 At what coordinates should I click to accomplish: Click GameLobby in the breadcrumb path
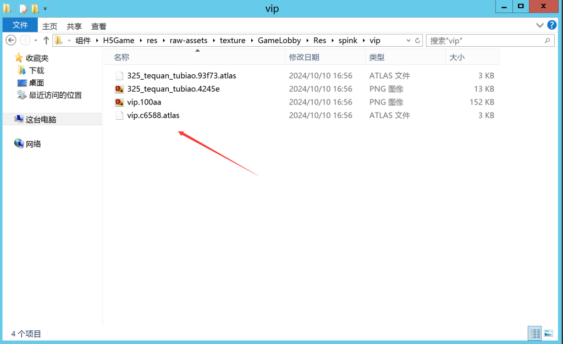pos(279,41)
